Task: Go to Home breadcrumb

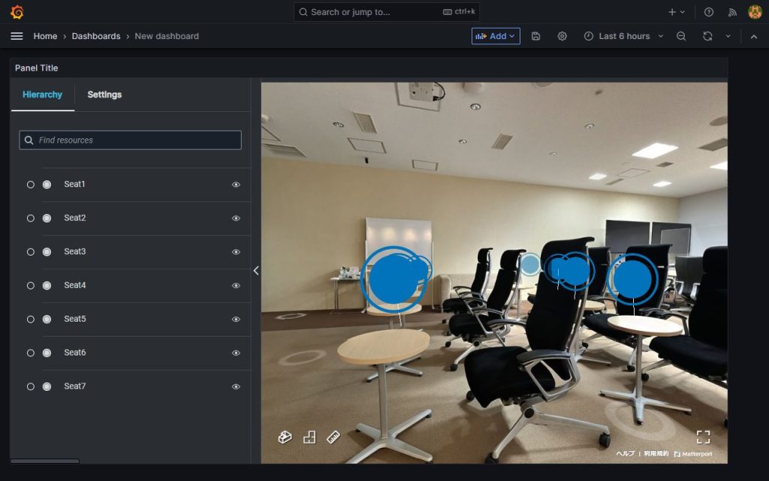Action: 45,36
